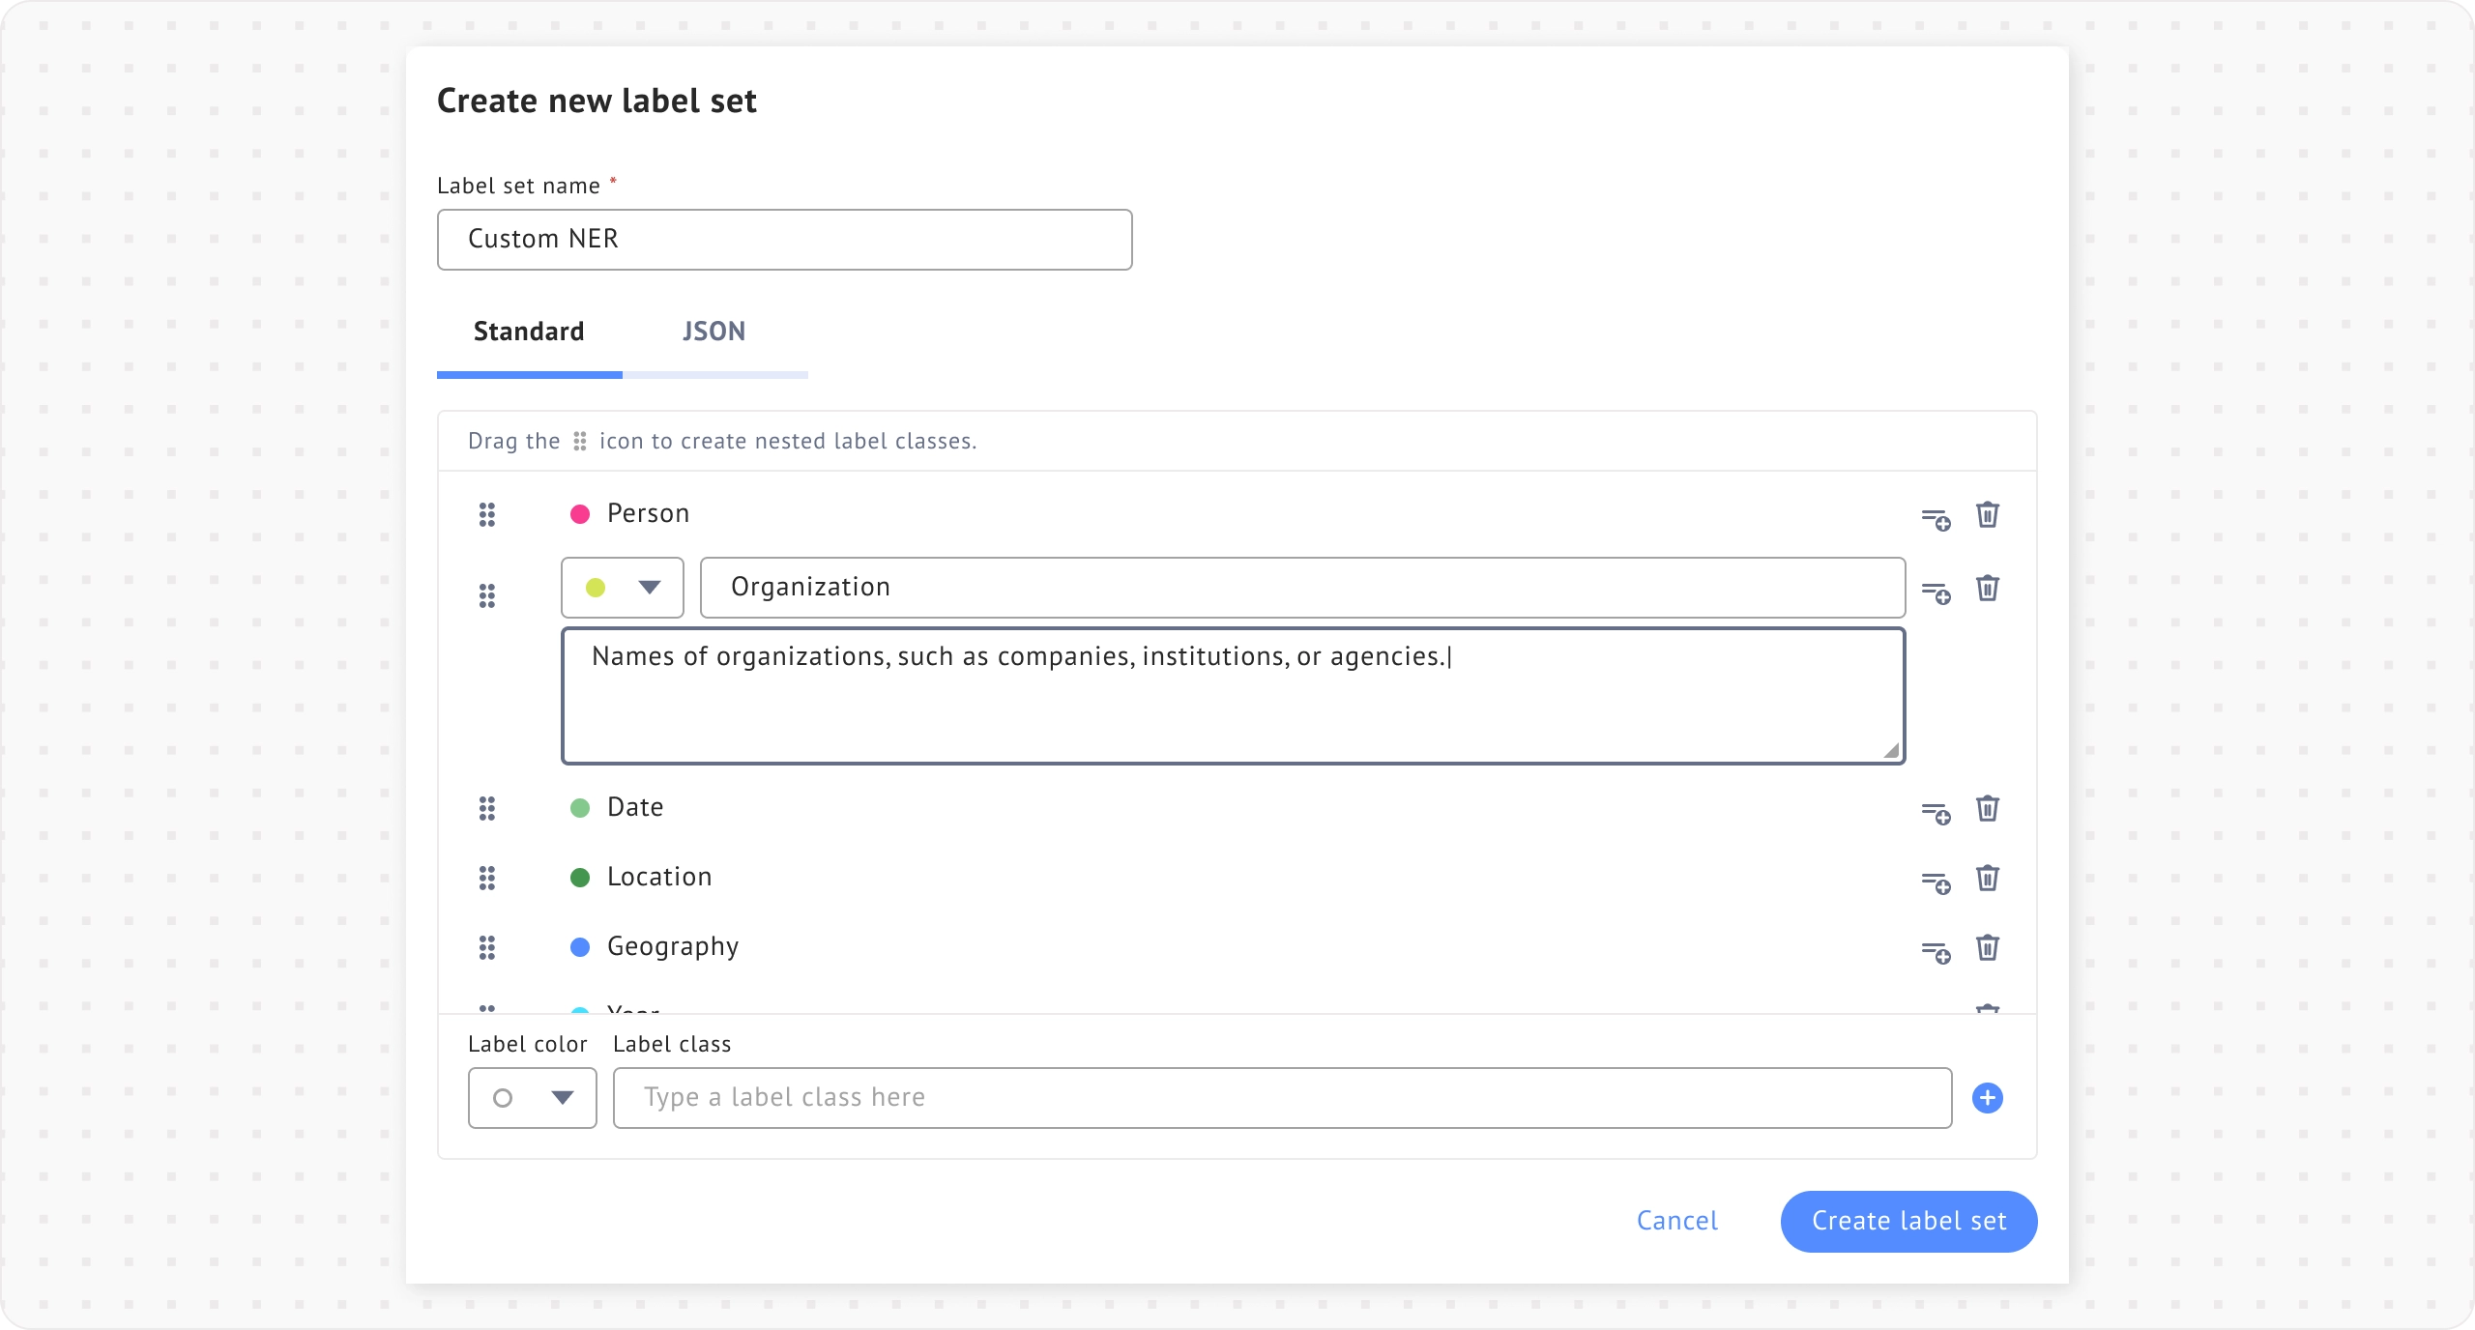2475x1330 pixels.
Task: Click the Label set name field
Action: click(784, 240)
